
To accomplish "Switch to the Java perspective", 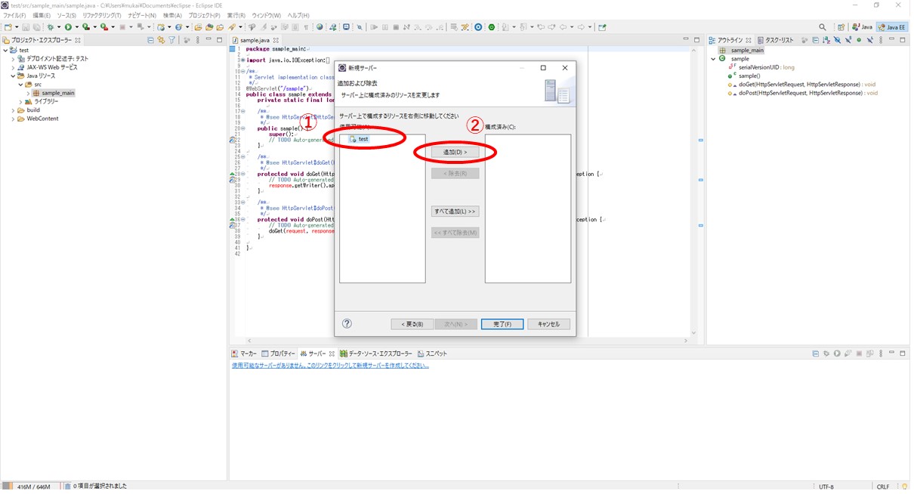I will point(863,27).
